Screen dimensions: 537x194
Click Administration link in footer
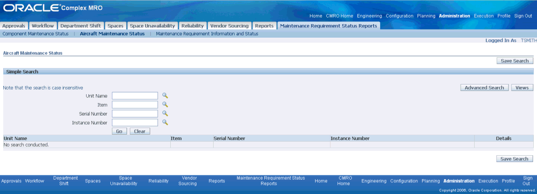(x=459, y=181)
